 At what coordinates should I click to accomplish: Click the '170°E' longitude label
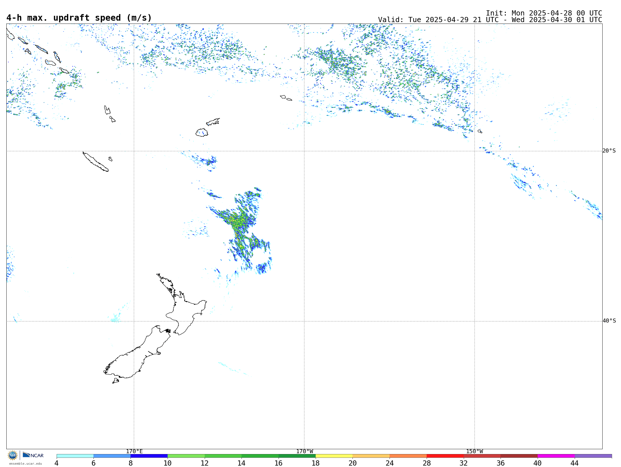(134, 451)
